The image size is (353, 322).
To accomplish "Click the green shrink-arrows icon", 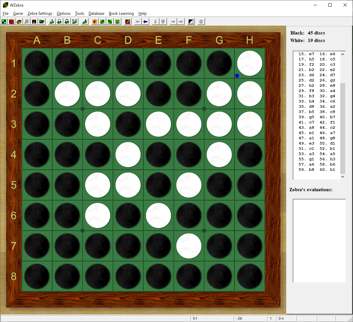I will pos(102,22).
